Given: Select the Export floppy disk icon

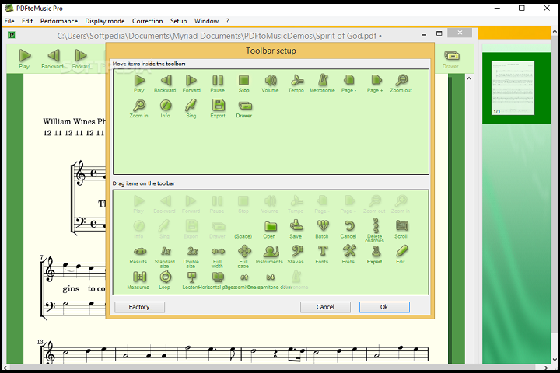Looking at the screenshot, I should coord(218,106).
